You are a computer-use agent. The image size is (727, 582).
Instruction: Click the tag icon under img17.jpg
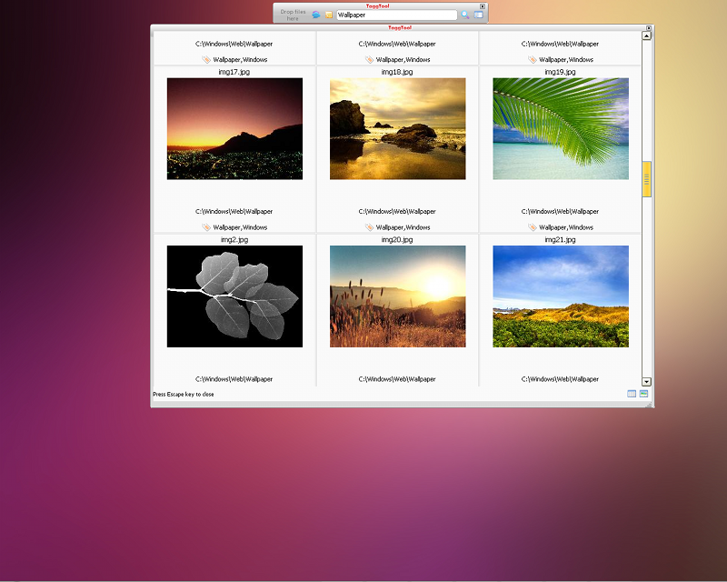click(x=206, y=227)
